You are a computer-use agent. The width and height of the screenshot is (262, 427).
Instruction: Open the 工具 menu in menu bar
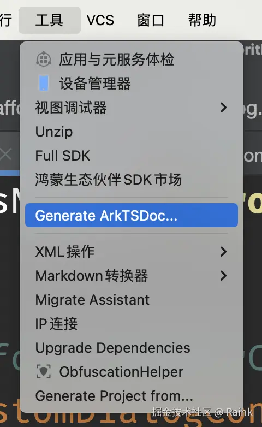[50, 20]
